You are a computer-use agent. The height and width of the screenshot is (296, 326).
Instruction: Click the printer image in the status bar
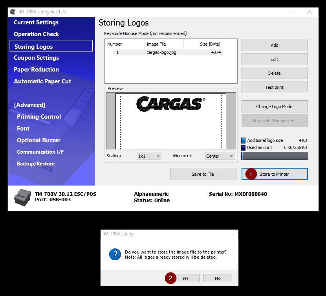coord(23,198)
